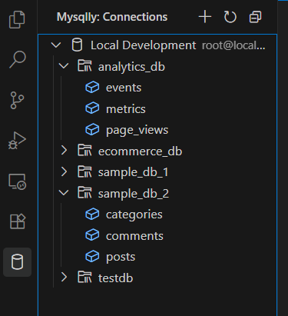Click the comments table cube icon
Viewport: 288px width, 316px height.
point(92,235)
